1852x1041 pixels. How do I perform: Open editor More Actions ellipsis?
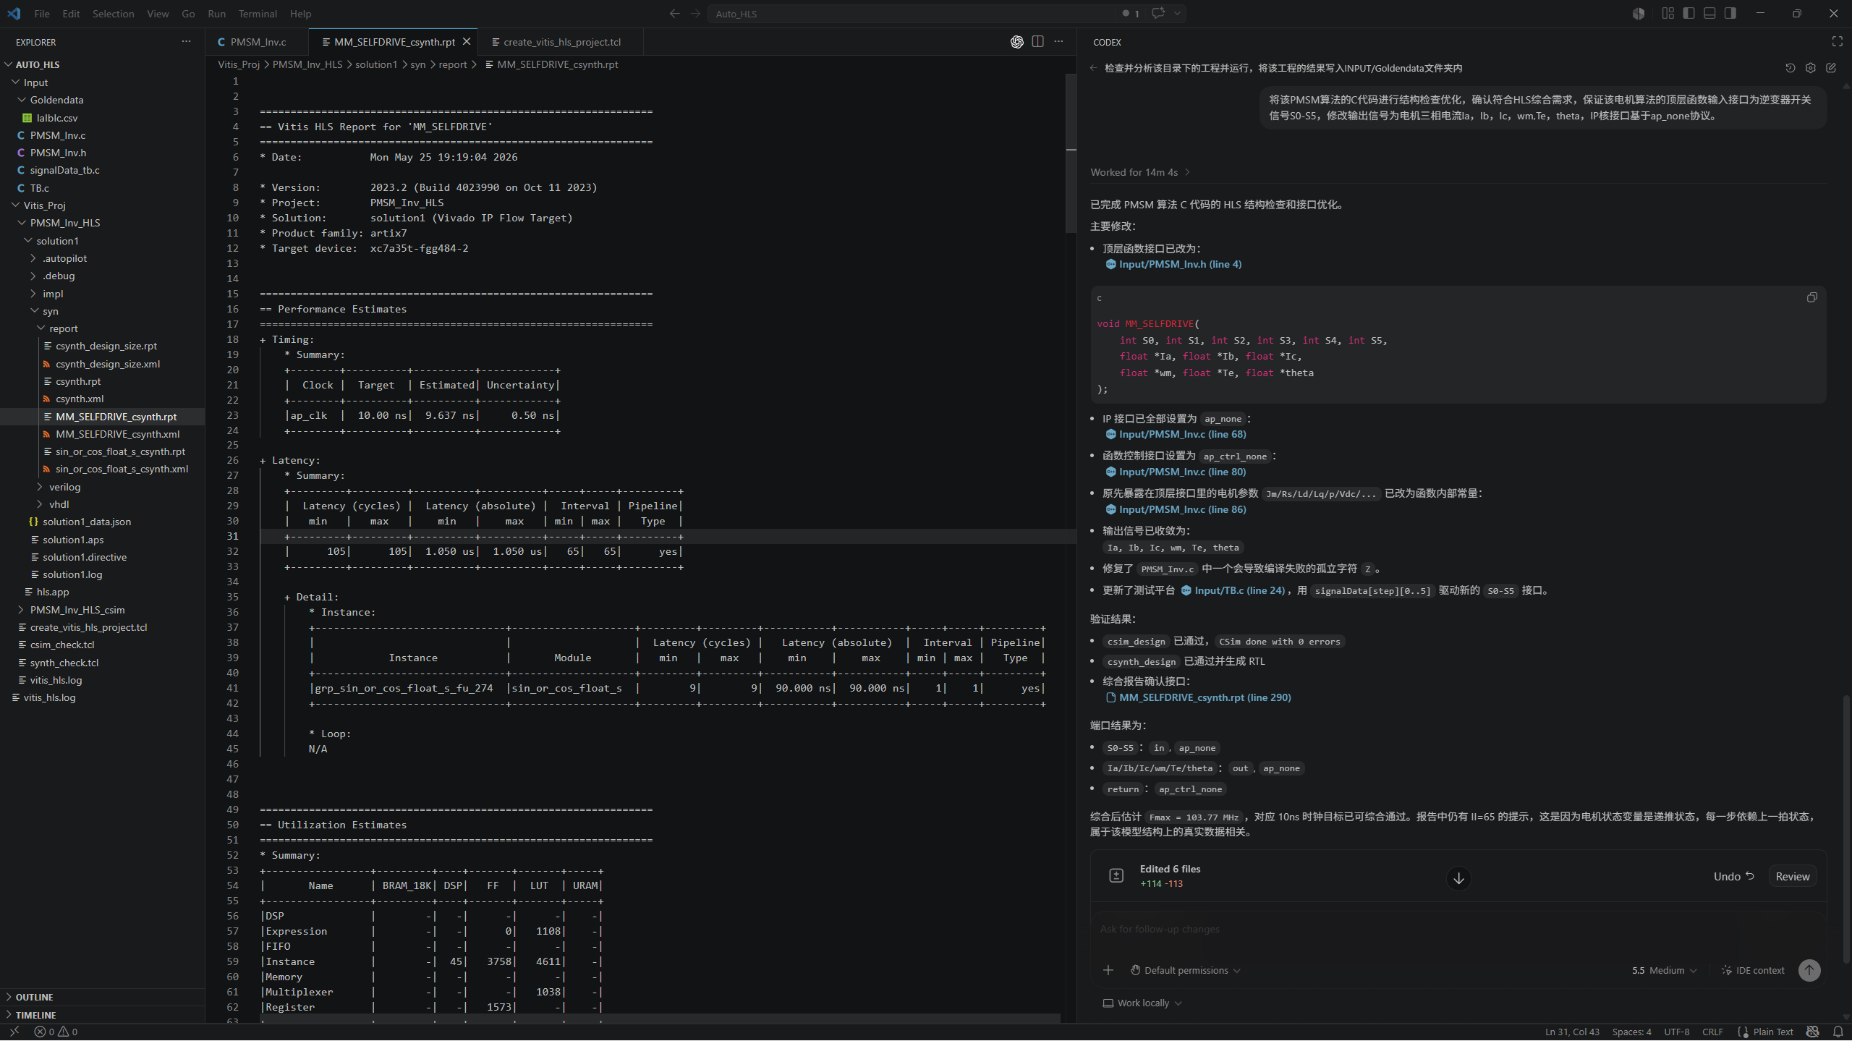(x=1058, y=42)
